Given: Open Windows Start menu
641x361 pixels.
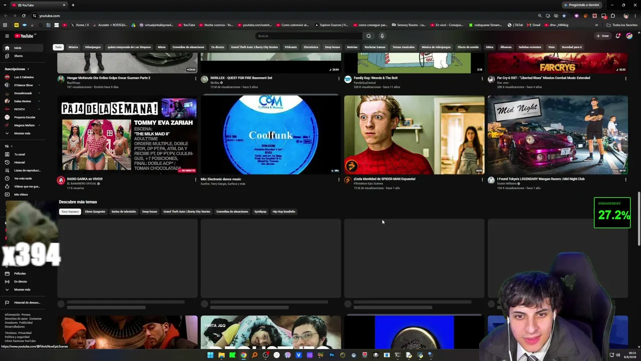Looking at the screenshot, I should pyautogui.click(x=210, y=355).
